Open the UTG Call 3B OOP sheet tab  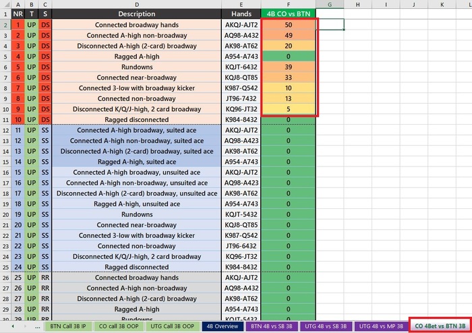[x=172, y=326]
